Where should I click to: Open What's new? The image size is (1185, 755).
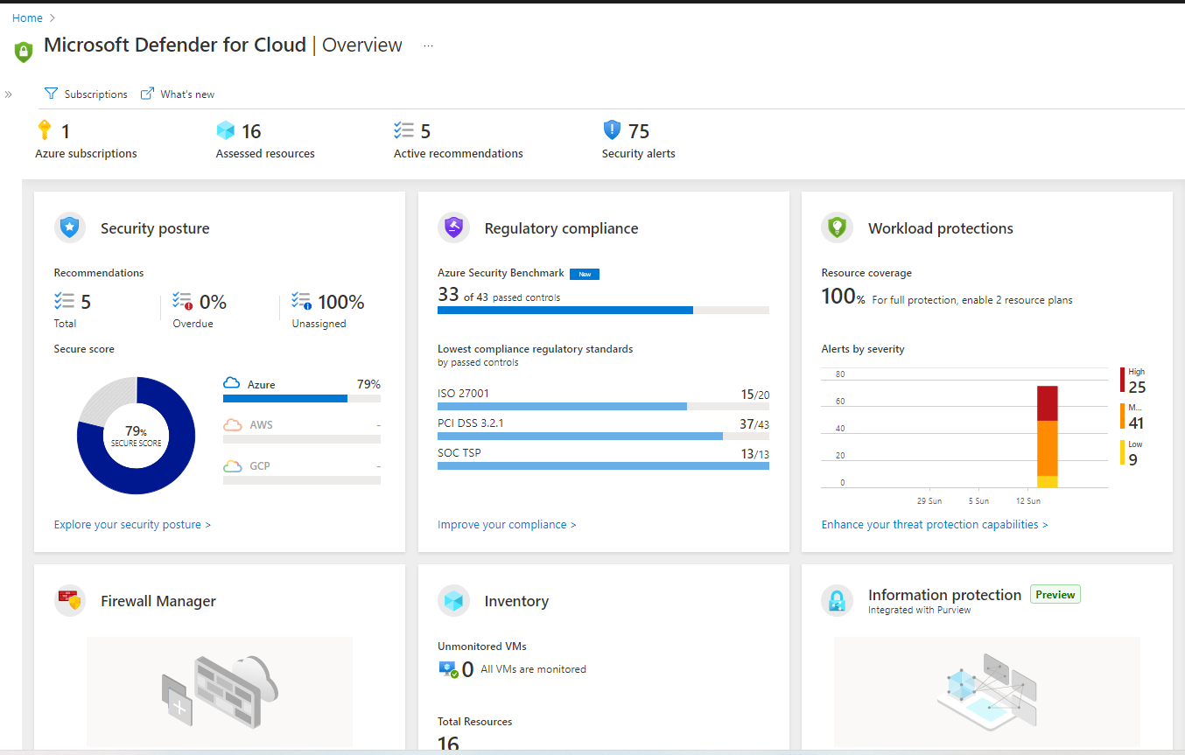click(178, 94)
